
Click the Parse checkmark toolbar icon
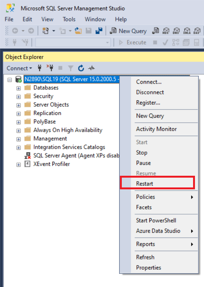coord(166,43)
